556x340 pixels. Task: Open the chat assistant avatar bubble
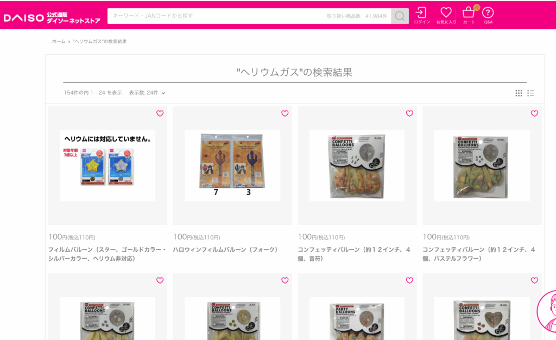click(546, 312)
